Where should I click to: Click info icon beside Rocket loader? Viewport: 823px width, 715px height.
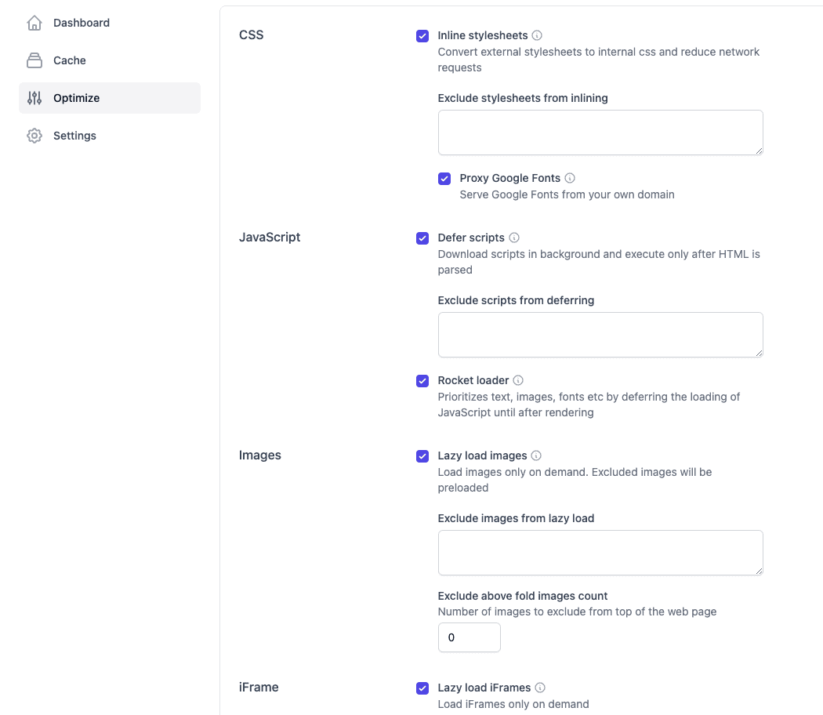[x=518, y=380]
